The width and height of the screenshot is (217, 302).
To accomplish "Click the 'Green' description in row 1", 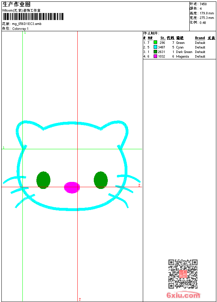I will [x=180, y=43].
